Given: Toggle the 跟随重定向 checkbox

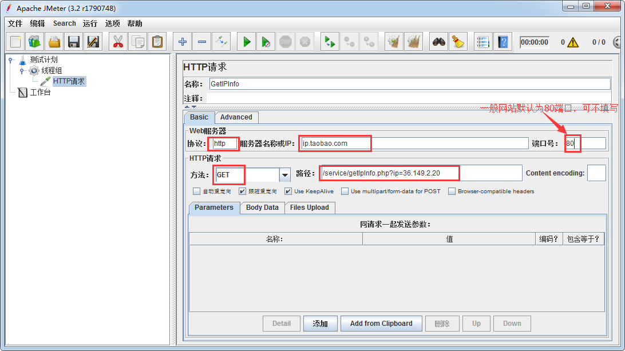Looking at the screenshot, I should tap(242, 192).
